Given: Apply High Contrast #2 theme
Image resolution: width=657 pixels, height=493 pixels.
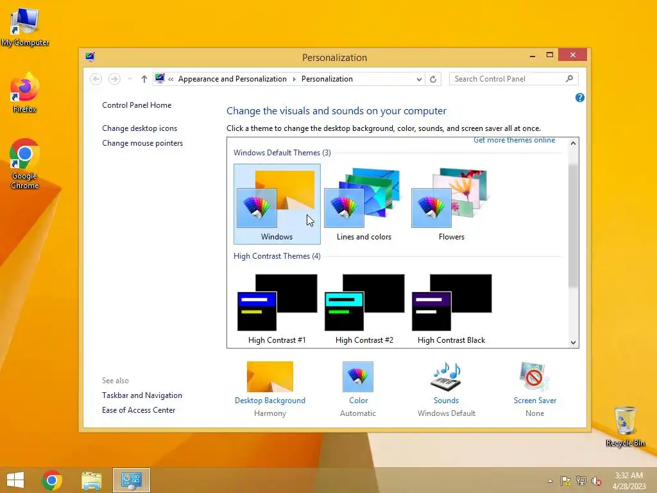Looking at the screenshot, I should pos(364,309).
